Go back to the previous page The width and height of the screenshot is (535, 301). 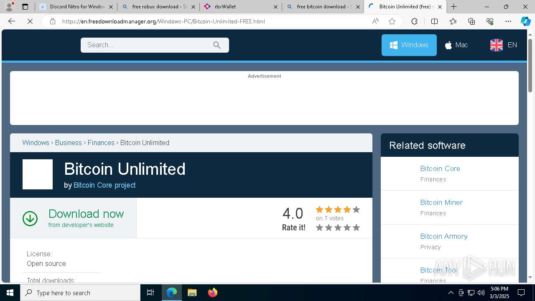point(12,21)
